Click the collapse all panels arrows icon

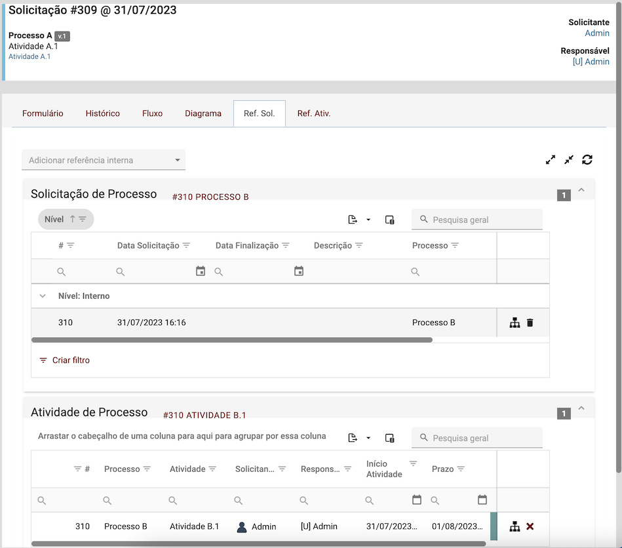569,160
